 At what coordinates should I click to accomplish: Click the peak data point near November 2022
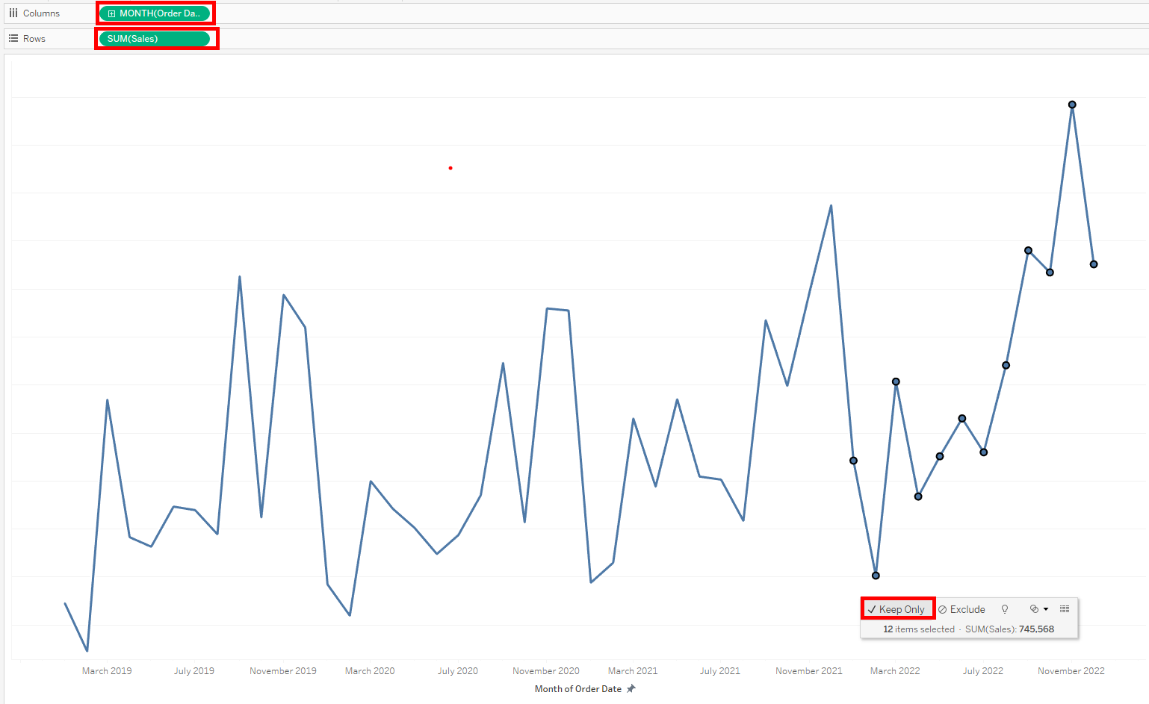(x=1072, y=105)
